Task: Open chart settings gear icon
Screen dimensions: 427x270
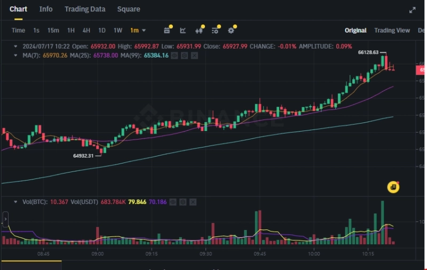Action: click(231, 30)
